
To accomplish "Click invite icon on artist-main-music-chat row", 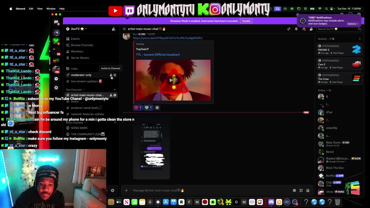I will 111,95.
